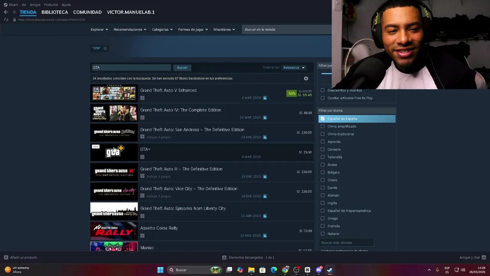Viewport: 490px width, 276px height.
Task: Expand the Recomendaciones dropdown
Action: click(x=130, y=30)
